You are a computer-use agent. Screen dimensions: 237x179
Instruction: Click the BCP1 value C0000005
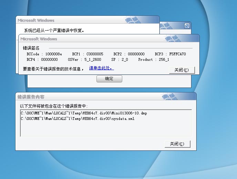click(x=95, y=54)
